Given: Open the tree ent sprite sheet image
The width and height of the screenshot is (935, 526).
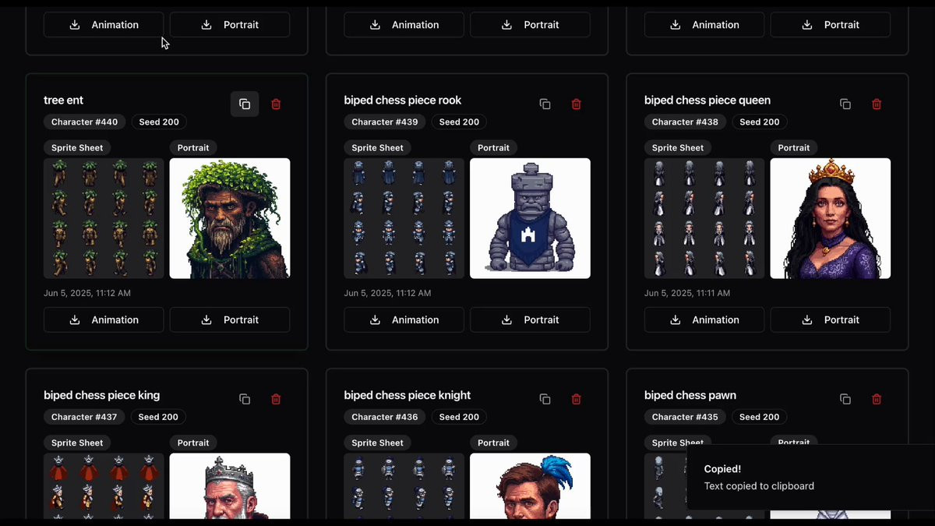Looking at the screenshot, I should [104, 218].
